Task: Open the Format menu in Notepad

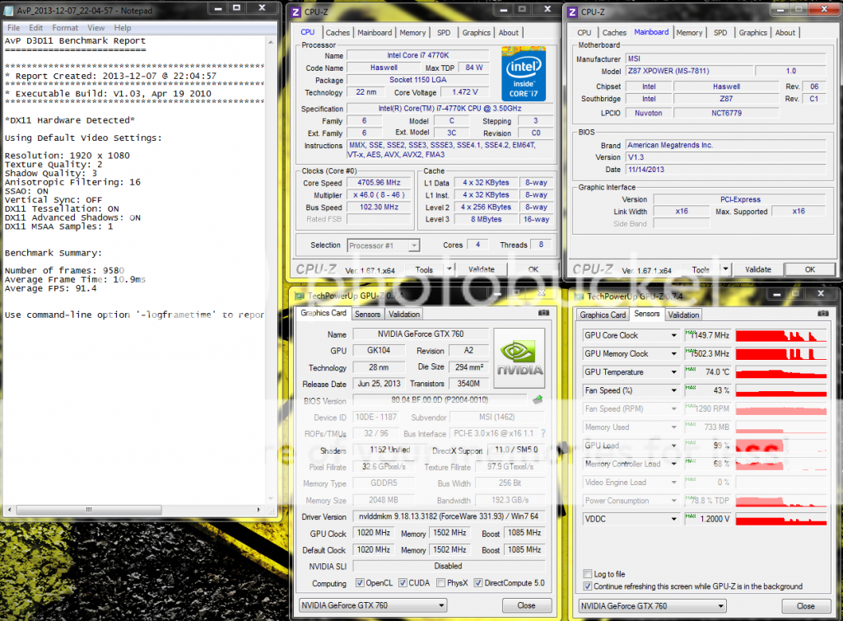Action: pos(65,28)
